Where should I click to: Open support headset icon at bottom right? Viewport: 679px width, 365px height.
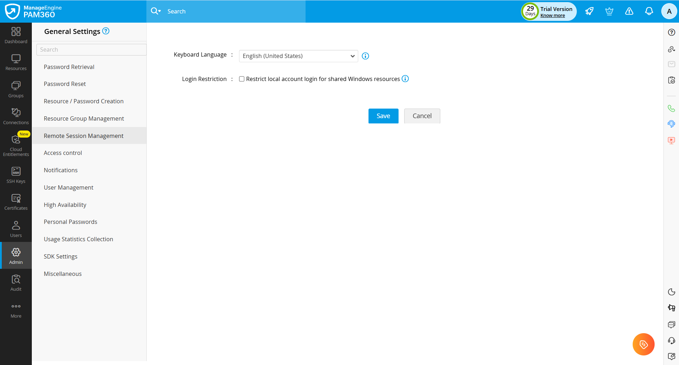click(672, 341)
